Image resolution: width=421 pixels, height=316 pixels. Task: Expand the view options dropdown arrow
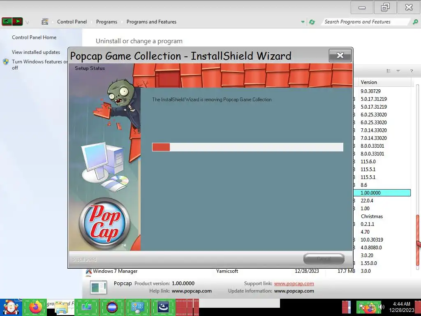[x=398, y=71]
